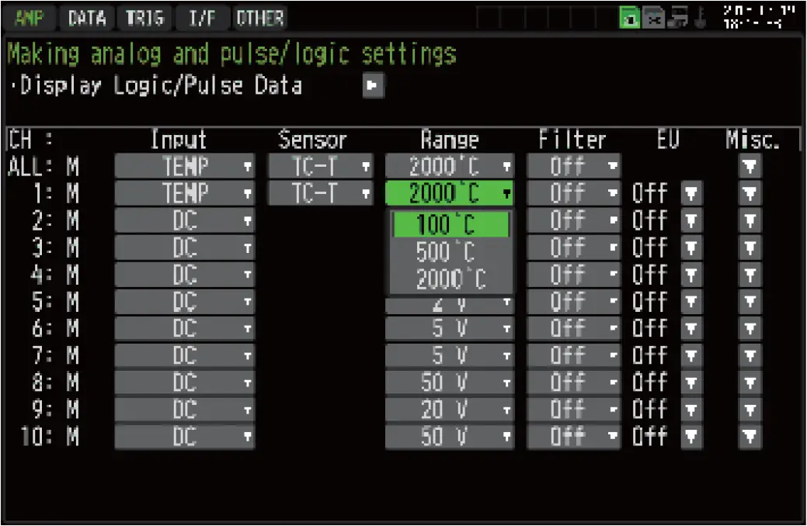Open the Input dropdown for channel 3
807x526 pixels.
click(184, 247)
